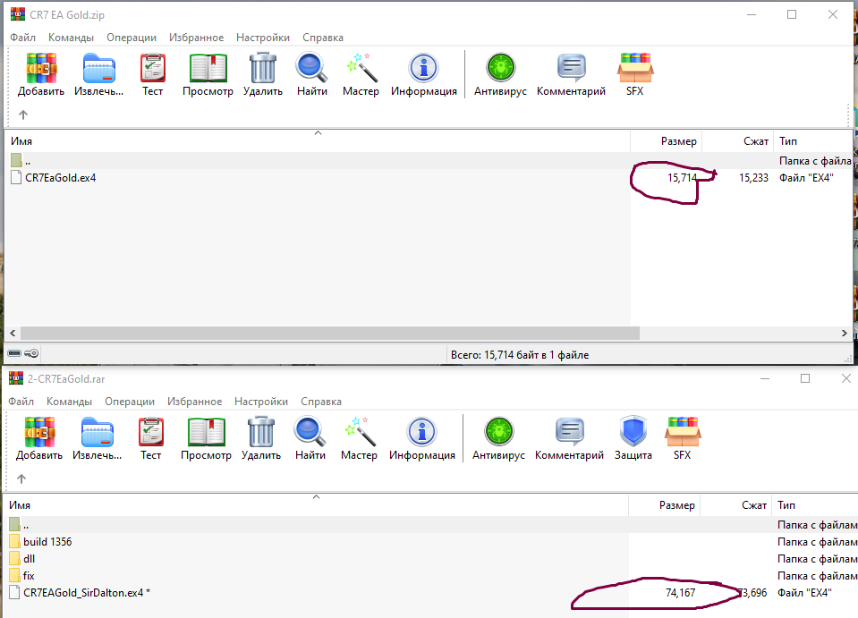Click horizontal scrollbar thumb in zip window
858x618 pixels.
pyautogui.click(x=330, y=333)
